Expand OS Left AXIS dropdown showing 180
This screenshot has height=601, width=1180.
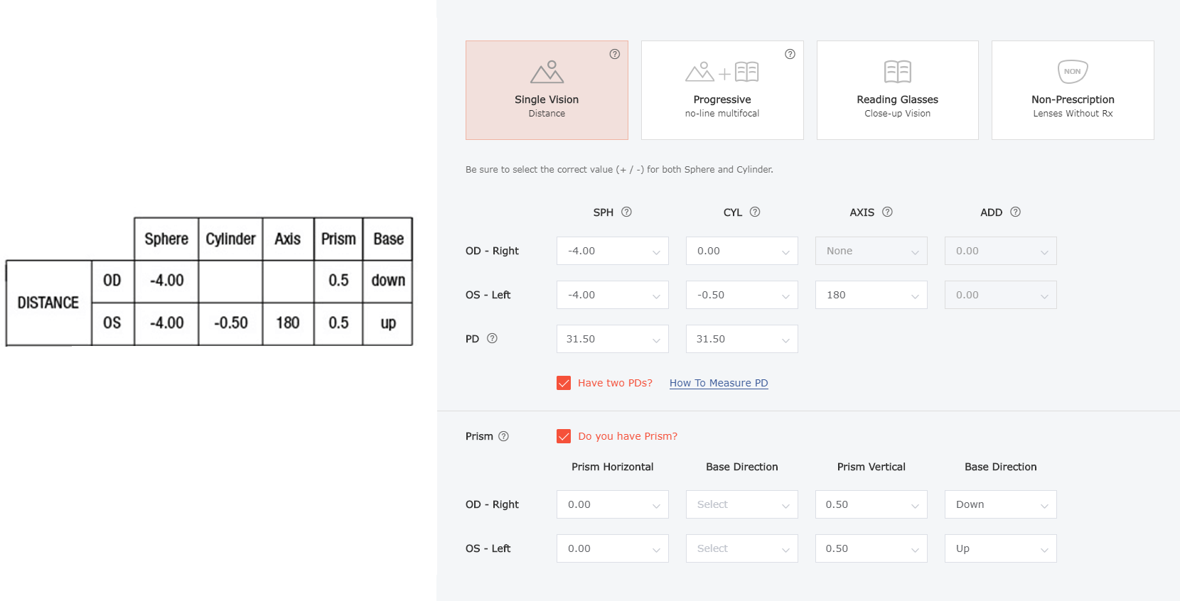point(871,295)
